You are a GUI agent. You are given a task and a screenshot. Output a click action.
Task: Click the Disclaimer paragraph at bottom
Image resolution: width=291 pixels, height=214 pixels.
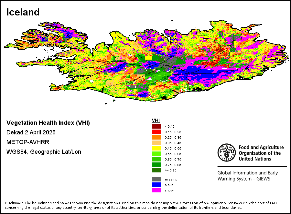[x=141, y=205]
